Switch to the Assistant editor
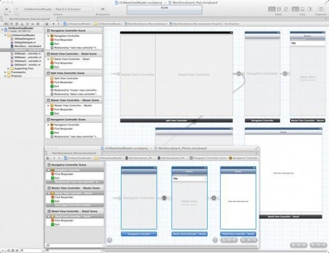This screenshot has width=329, height=253. tap(279, 9)
